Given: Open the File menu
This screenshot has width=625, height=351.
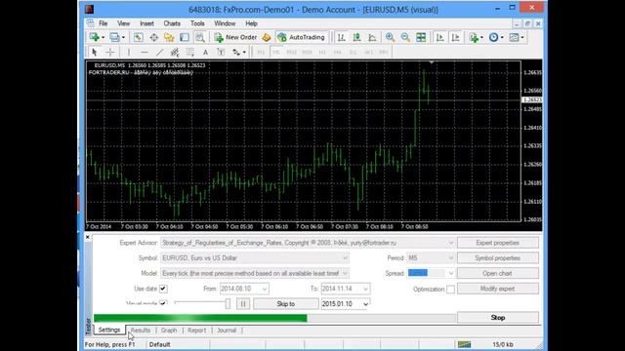Looking at the screenshot, I should tap(104, 23).
